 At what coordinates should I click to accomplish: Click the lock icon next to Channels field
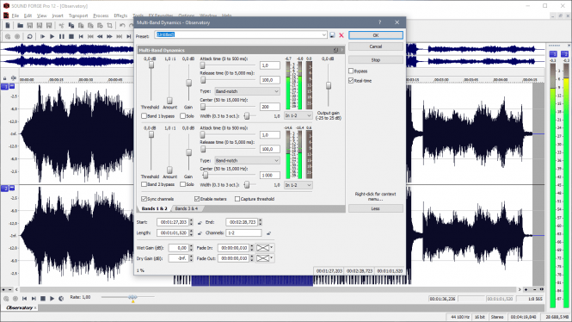(x=269, y=233)
